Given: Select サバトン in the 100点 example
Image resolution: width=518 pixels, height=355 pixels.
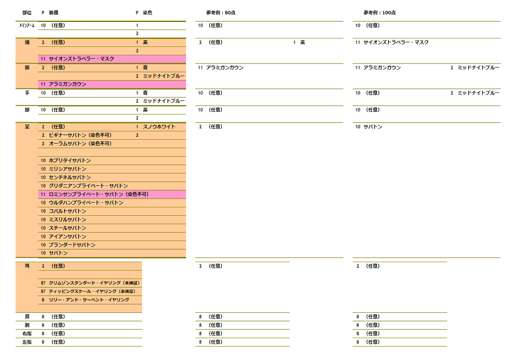Looking at the screenshot, I should pos(373,127).
